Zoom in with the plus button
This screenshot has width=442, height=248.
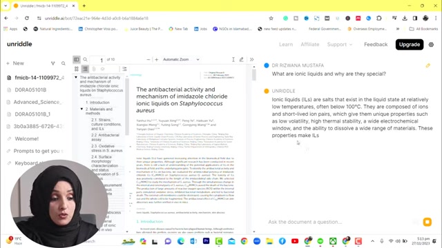click(157, 59)
